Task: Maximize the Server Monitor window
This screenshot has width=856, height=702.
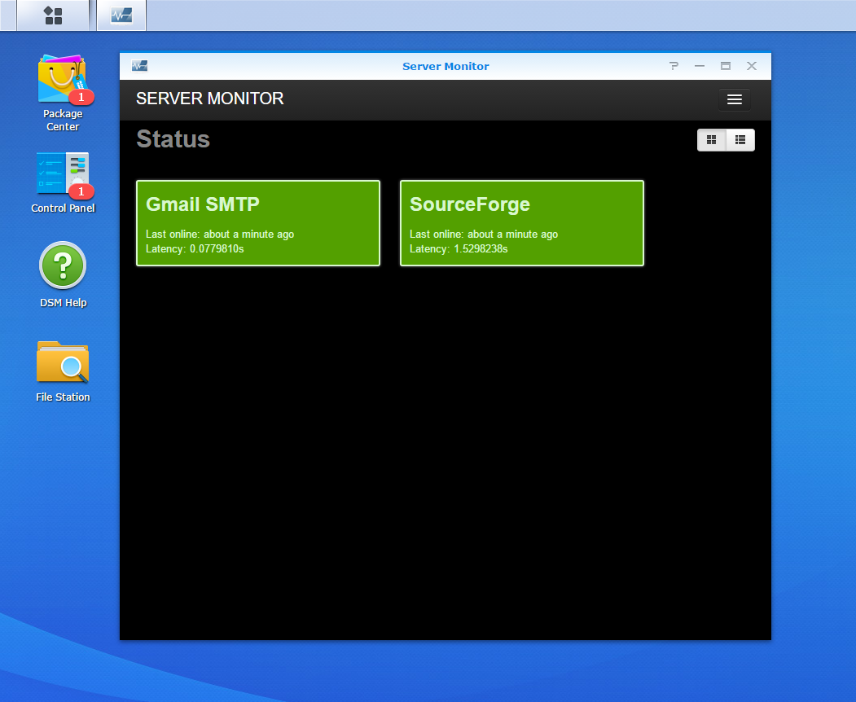Action: [x=726, y=66]
